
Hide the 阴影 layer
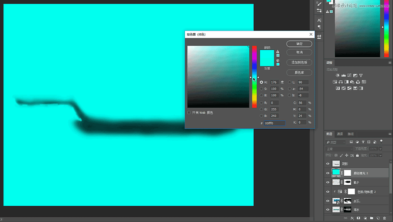(x=328, y=164)
